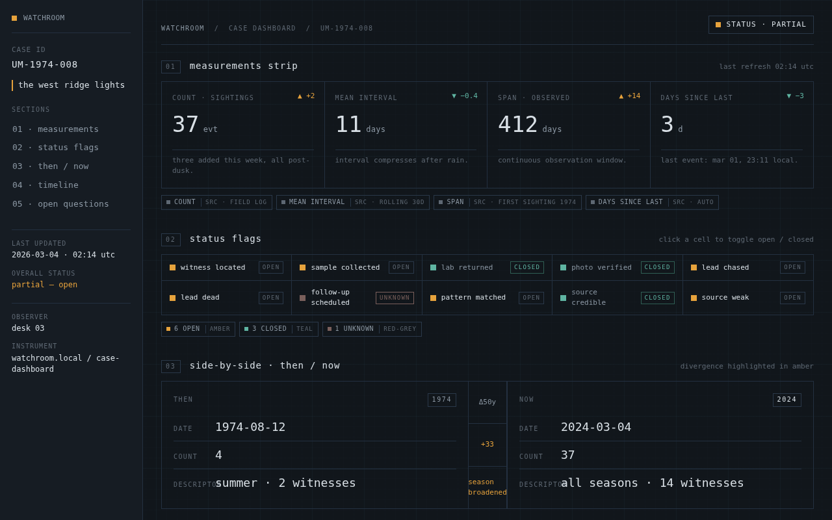Image resolution: width=832 pixels, height=520 pixels.
Task: Select the 412 days span value
Action: pos(530,124)
